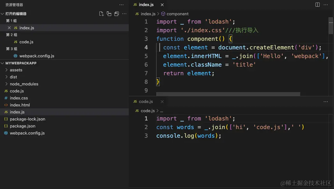Open the breadcrumb ellipsis in code.js editor

(162, 111)
